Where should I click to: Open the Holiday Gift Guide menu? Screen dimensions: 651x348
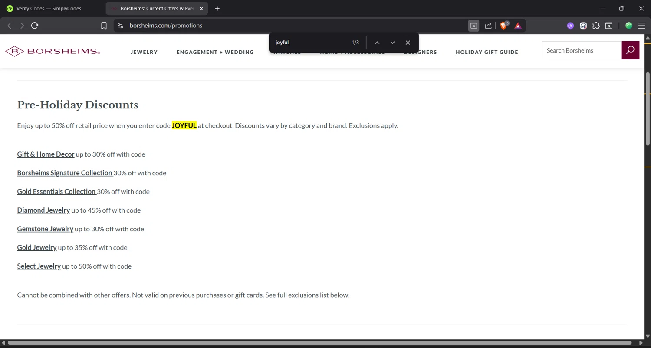coord(487,52)
